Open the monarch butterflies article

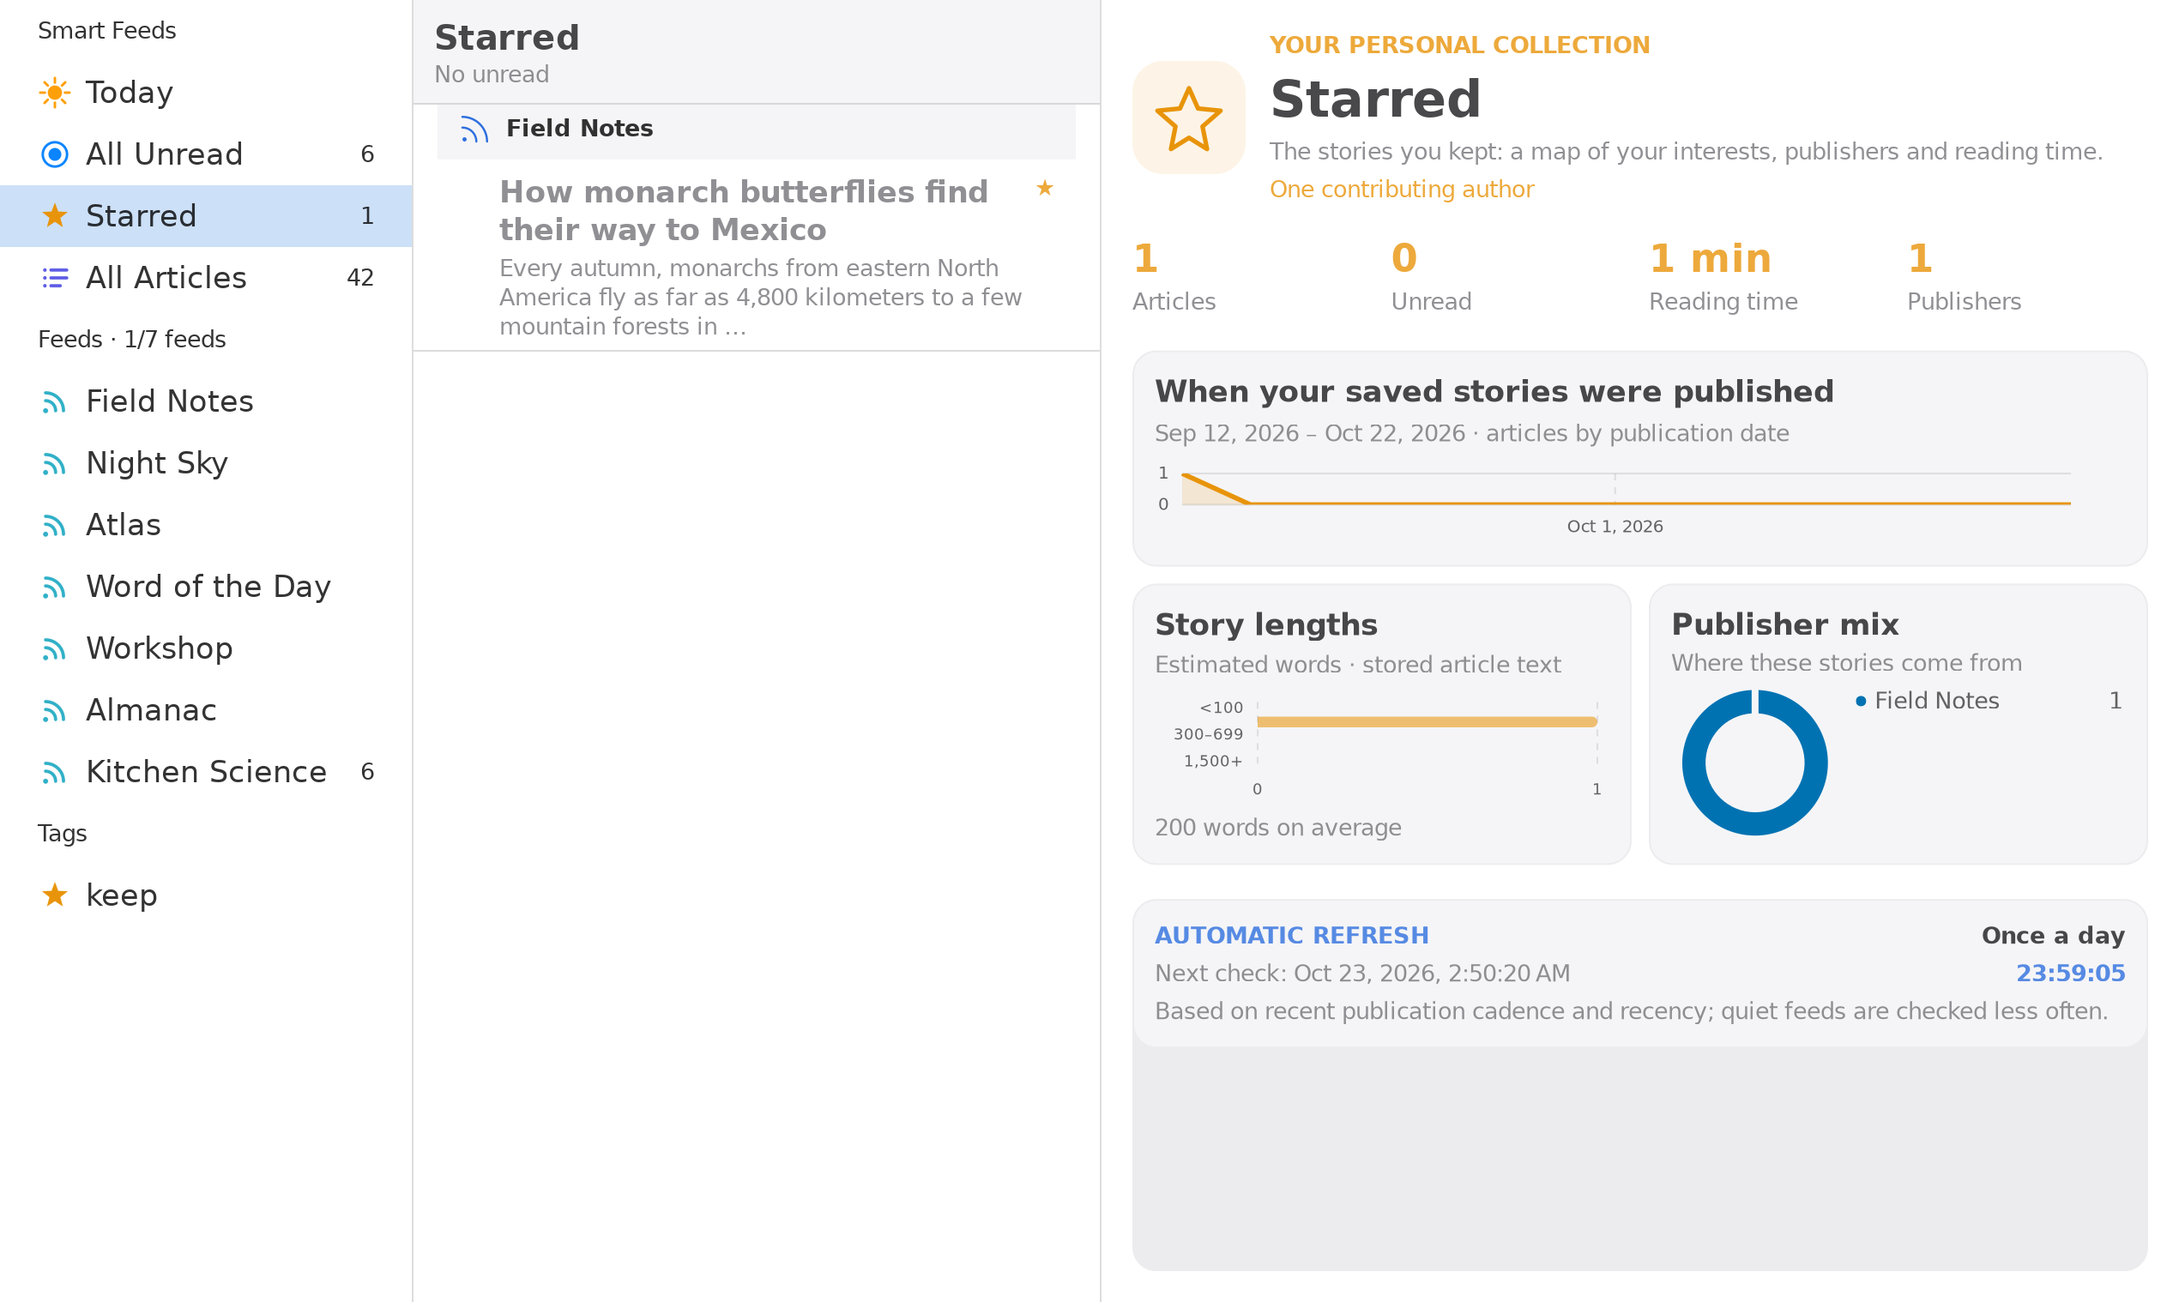tap(757, 256)
